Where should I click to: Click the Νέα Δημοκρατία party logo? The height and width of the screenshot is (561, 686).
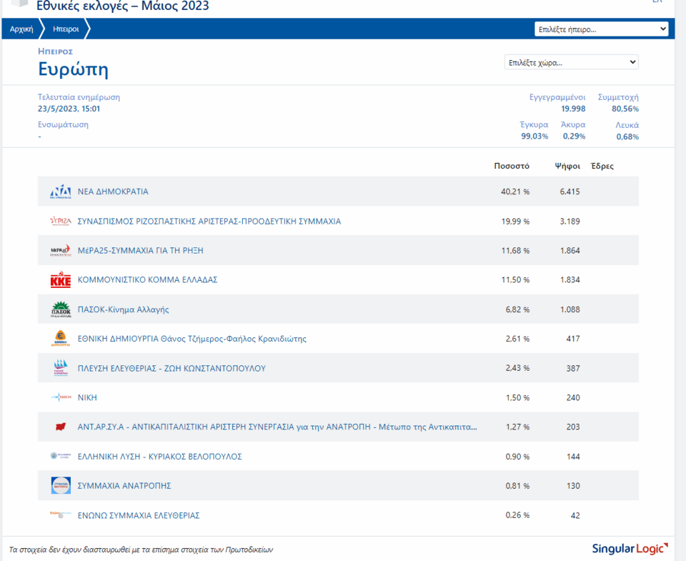60,192
